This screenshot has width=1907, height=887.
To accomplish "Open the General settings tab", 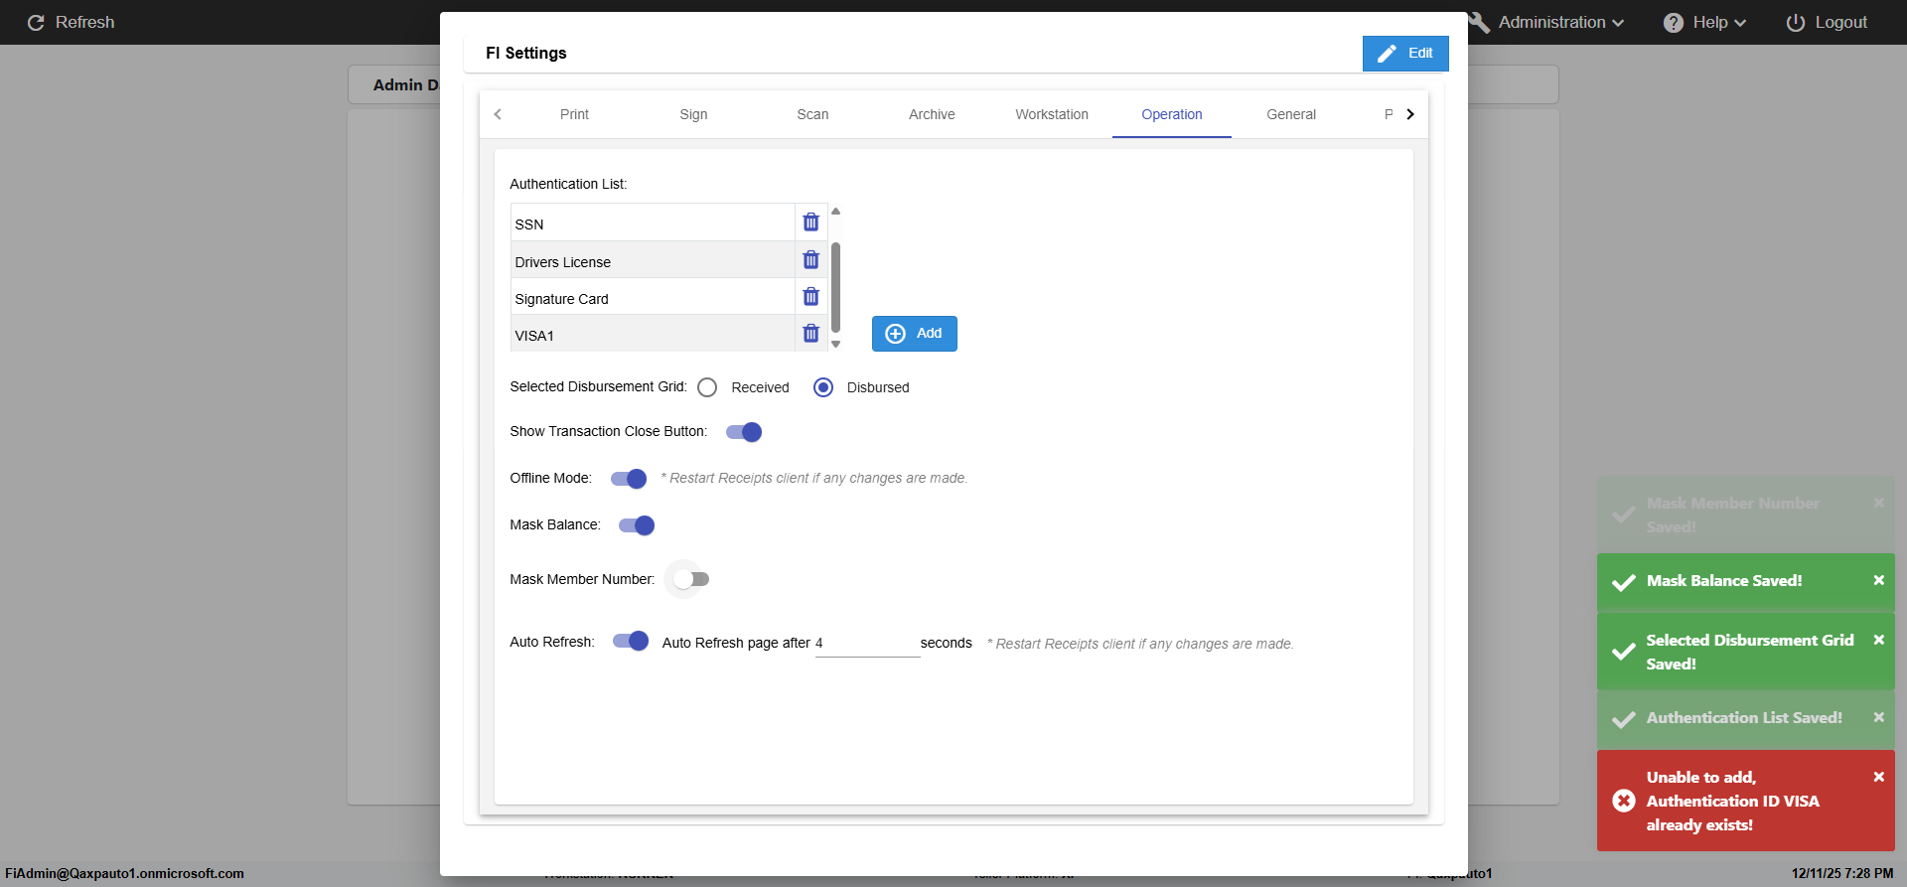I will tap(1290, 114).
